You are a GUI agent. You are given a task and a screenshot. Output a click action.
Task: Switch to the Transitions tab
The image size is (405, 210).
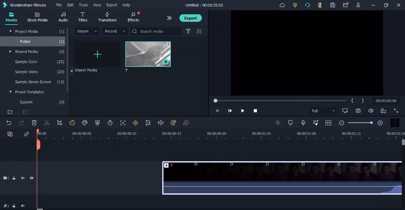107,17
